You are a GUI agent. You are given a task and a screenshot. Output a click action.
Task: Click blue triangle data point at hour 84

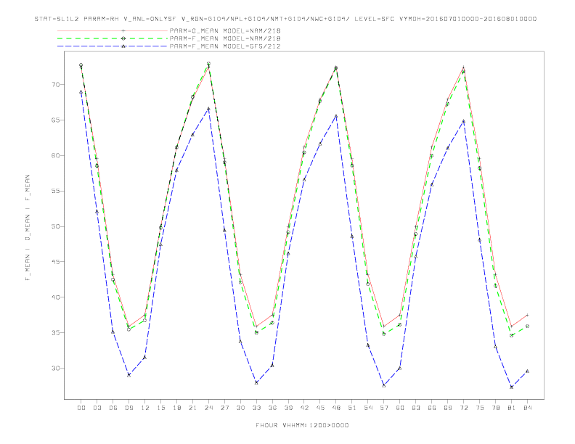(527, 371)
